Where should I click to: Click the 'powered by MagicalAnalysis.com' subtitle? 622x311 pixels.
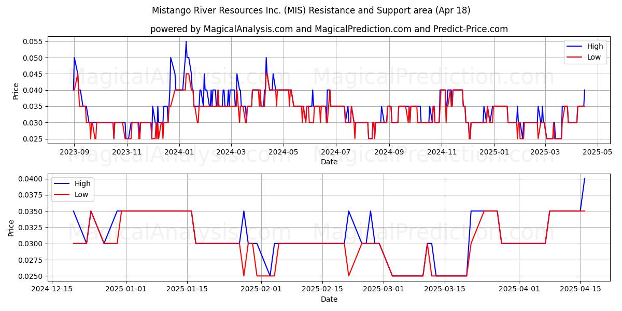(x=329, y=29)
